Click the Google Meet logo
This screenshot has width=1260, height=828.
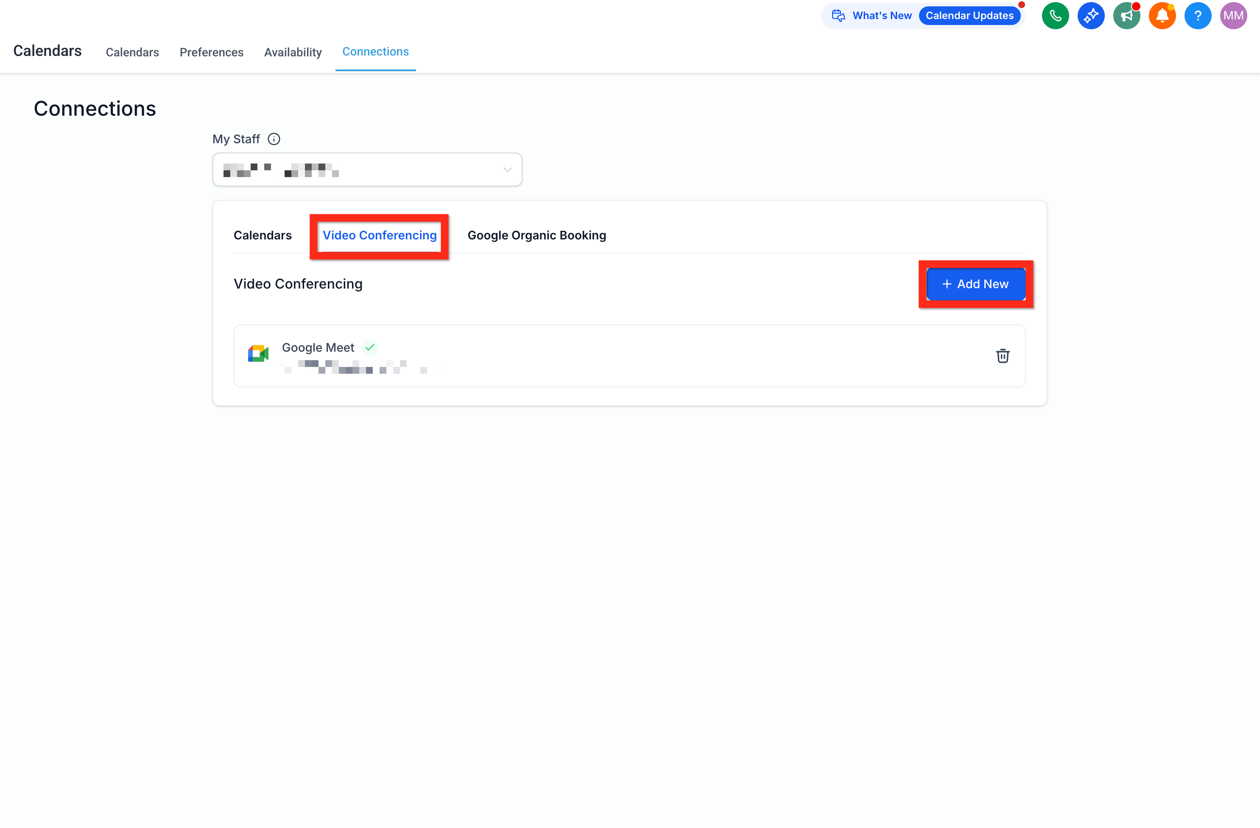tap(258, 353)
